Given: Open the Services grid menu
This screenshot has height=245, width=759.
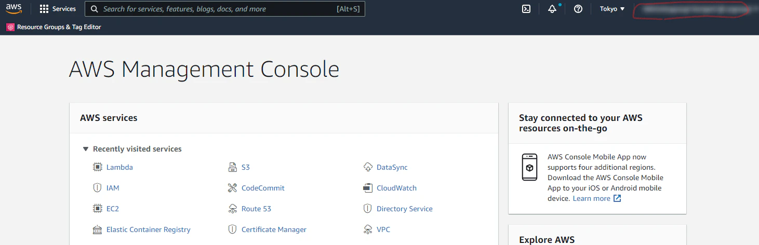Looking at the screenshot, I should (58, 9).
